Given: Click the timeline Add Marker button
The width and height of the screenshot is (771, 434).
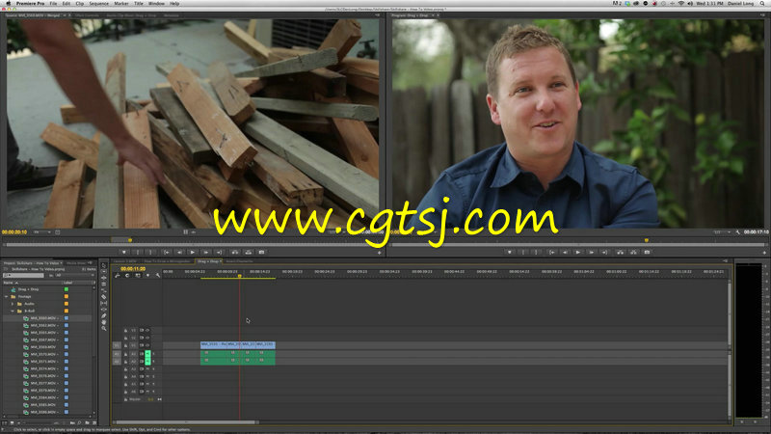Looking at the screenshot, I should coord(147,275).
